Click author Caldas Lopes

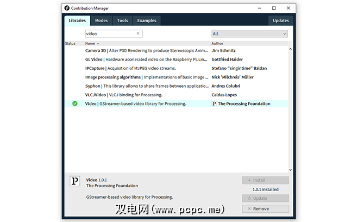click(x=224, y=95)
